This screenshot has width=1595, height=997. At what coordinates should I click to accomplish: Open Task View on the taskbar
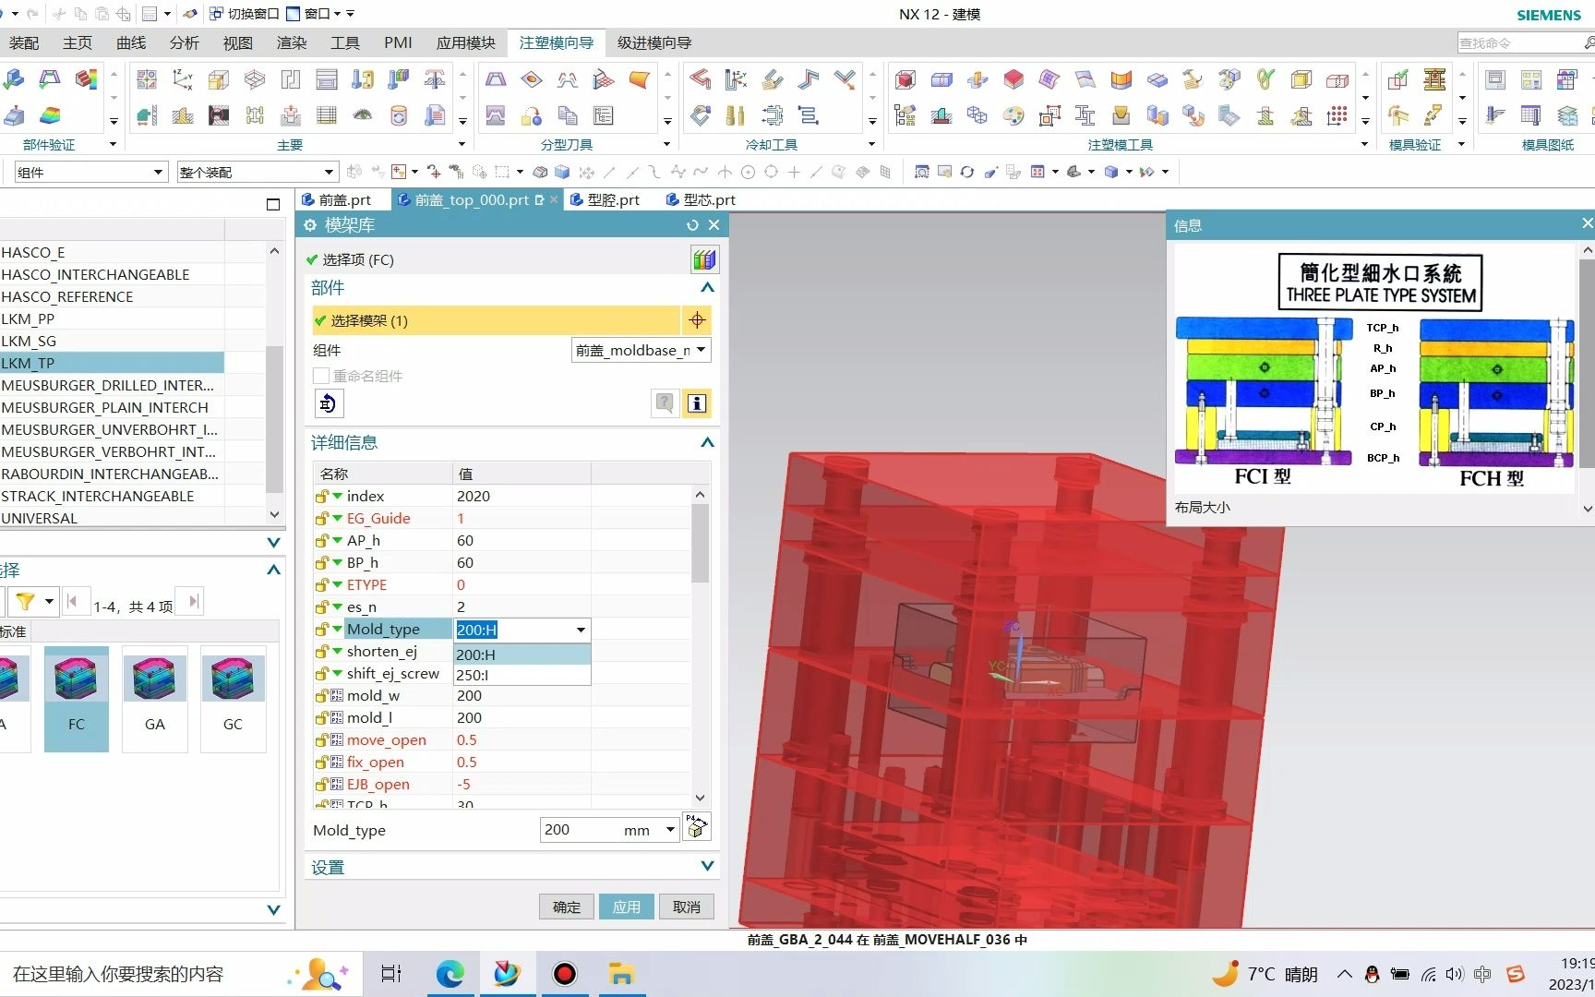tap(391, 974)
